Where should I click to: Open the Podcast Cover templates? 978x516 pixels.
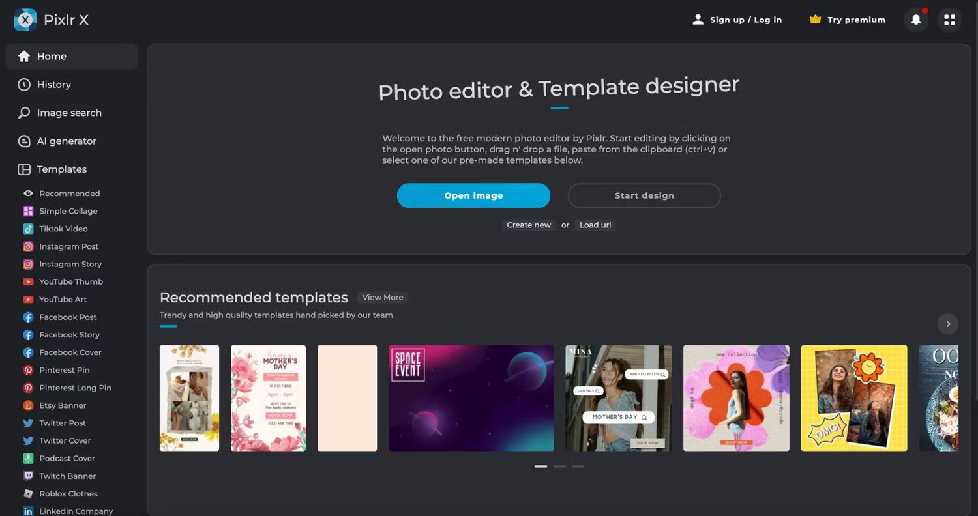point(67,458)
